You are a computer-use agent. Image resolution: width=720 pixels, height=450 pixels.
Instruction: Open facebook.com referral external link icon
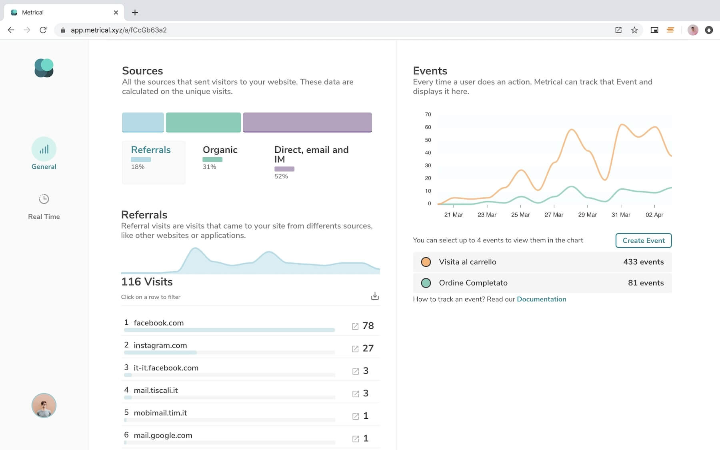tap(355, 326)
